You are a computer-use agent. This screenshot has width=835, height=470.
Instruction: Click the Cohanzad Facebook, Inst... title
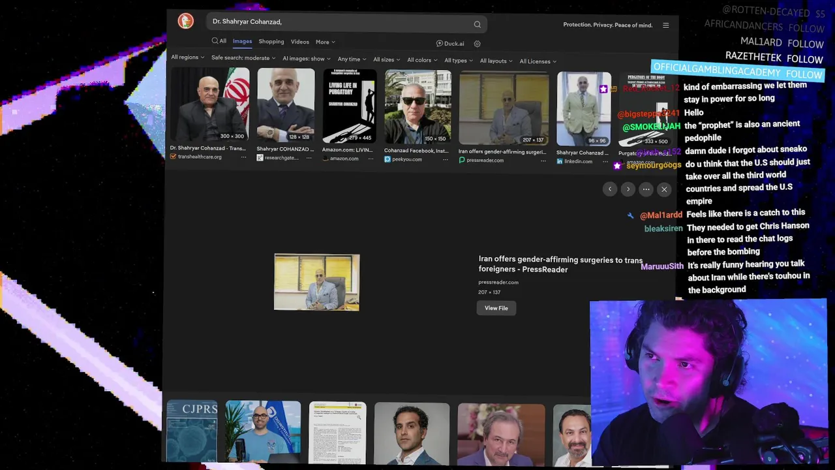[416, 151]
